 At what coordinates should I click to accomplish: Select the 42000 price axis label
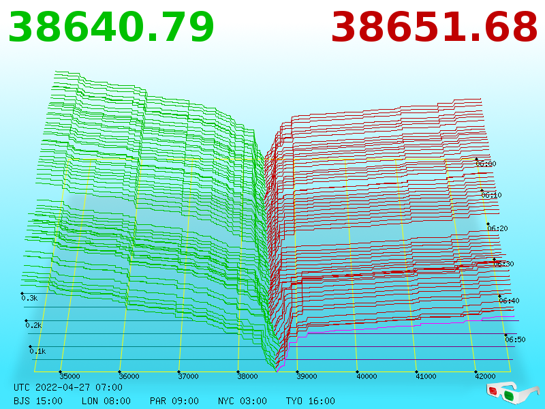(x=485, y=376)
